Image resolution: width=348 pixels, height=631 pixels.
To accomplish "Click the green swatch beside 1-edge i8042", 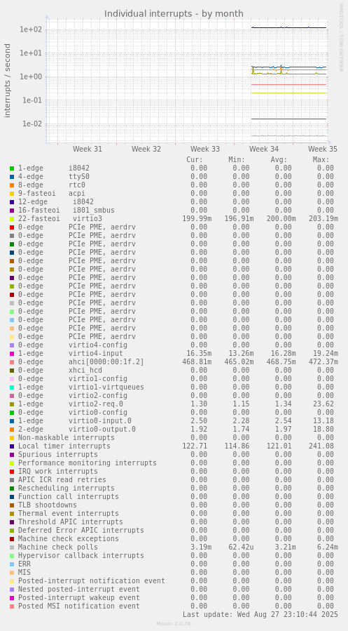I will [12, 168].
